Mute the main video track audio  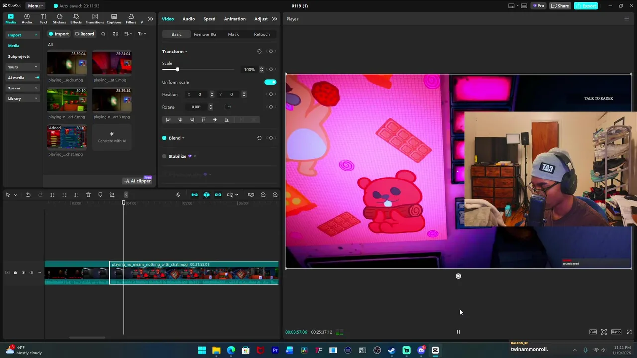tap(31, 272)
